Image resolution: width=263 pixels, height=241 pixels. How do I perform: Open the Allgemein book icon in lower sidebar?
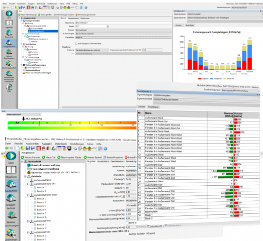pos(11,170)
